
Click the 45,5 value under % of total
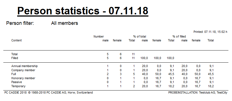pyautogui.click(x=171, y=74)
